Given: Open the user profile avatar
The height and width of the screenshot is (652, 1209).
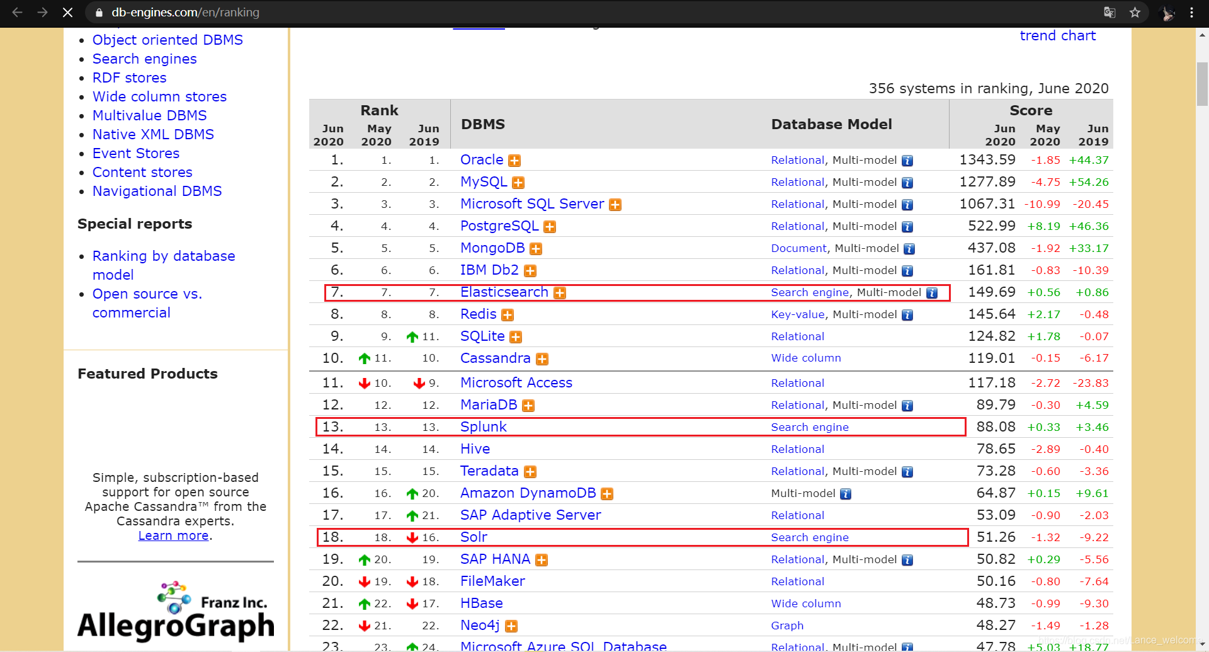Looking at the screenshot, I should (1167, 13).
